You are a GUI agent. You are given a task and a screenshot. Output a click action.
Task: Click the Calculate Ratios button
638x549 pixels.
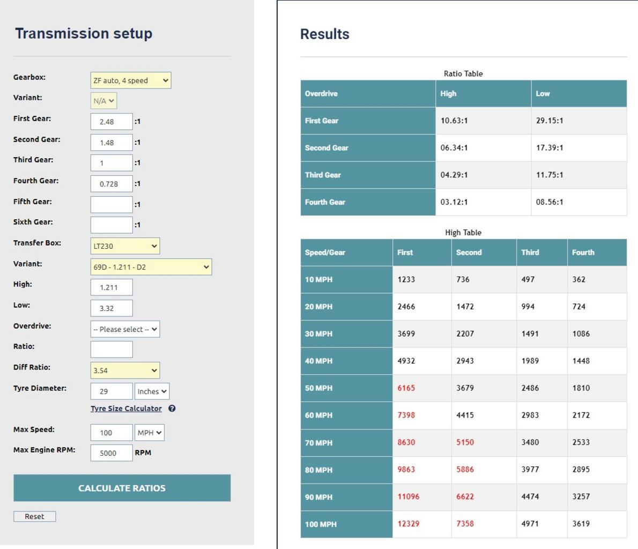122,487
